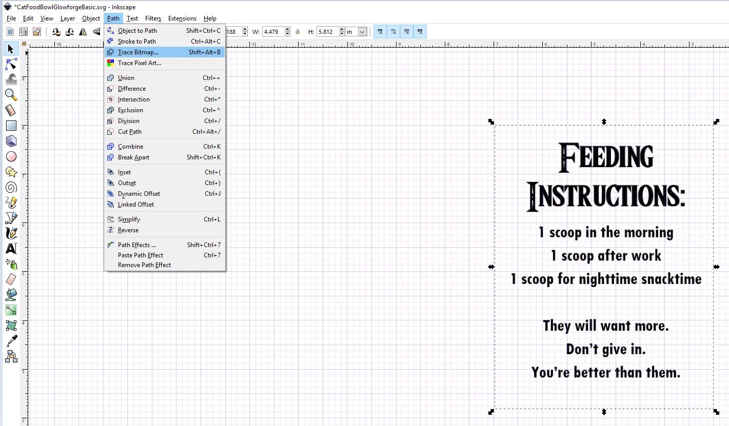Viewport: 729px width, 426px height.
Task: Select the Ellipse circle tool
Action: coord(11,156)
